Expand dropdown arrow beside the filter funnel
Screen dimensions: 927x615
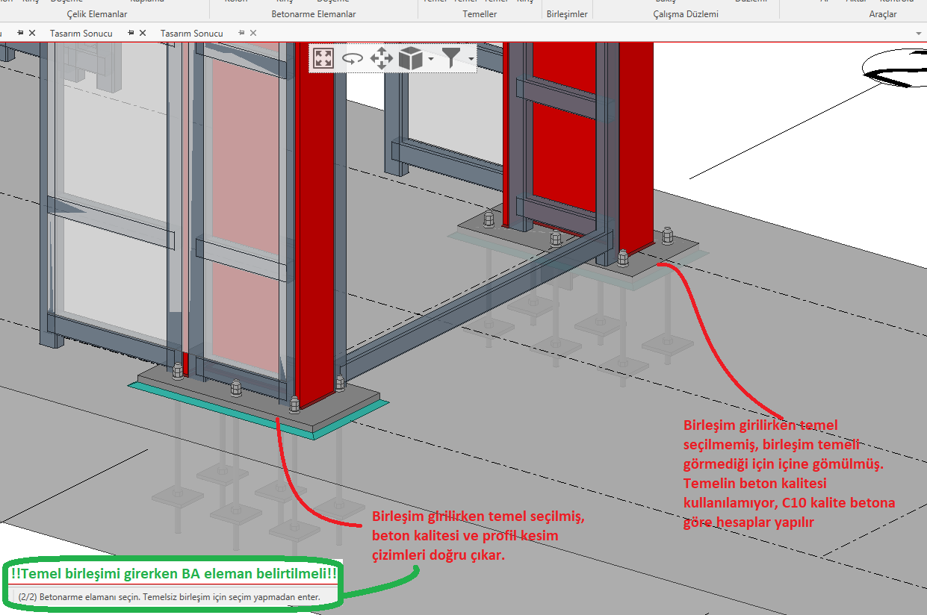(x=471, y=58)
